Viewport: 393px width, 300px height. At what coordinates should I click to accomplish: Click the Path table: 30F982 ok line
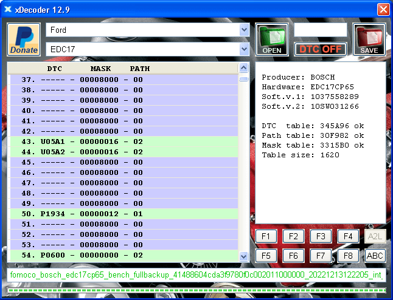(313, 135)
